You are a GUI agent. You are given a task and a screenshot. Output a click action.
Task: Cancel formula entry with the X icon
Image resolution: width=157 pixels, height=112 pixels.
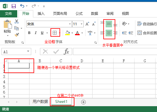[45, 51]
